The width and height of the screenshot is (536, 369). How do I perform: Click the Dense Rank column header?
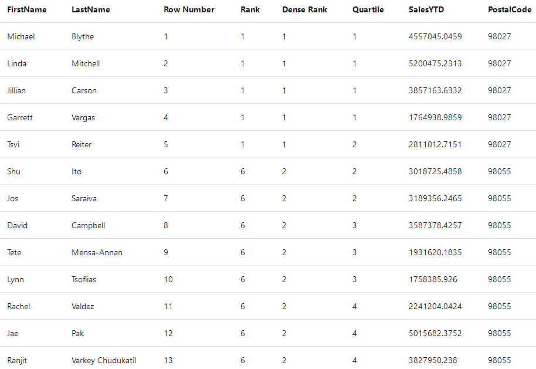pyautogui.click(x=304, y=9)
